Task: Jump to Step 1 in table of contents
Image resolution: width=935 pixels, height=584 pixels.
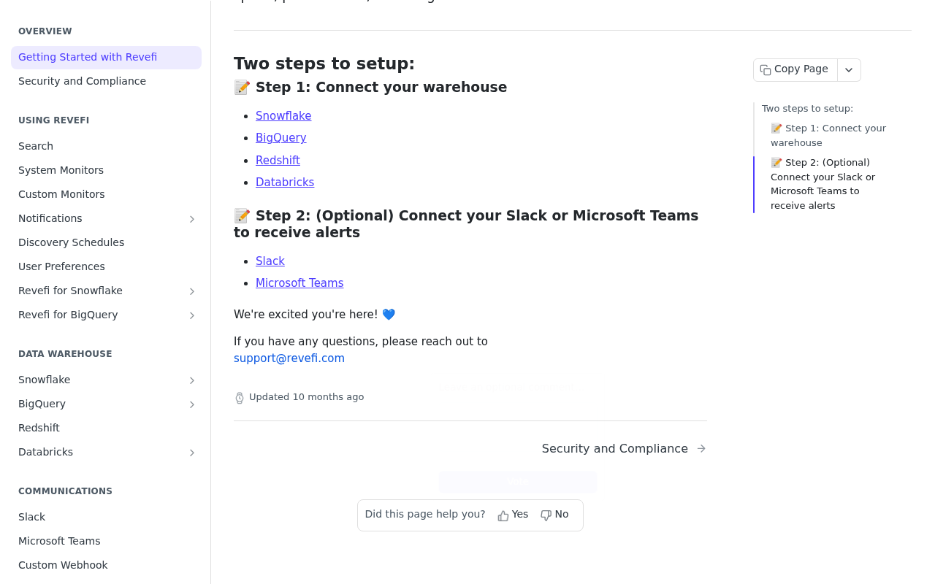Action: [x=828, y=135]
